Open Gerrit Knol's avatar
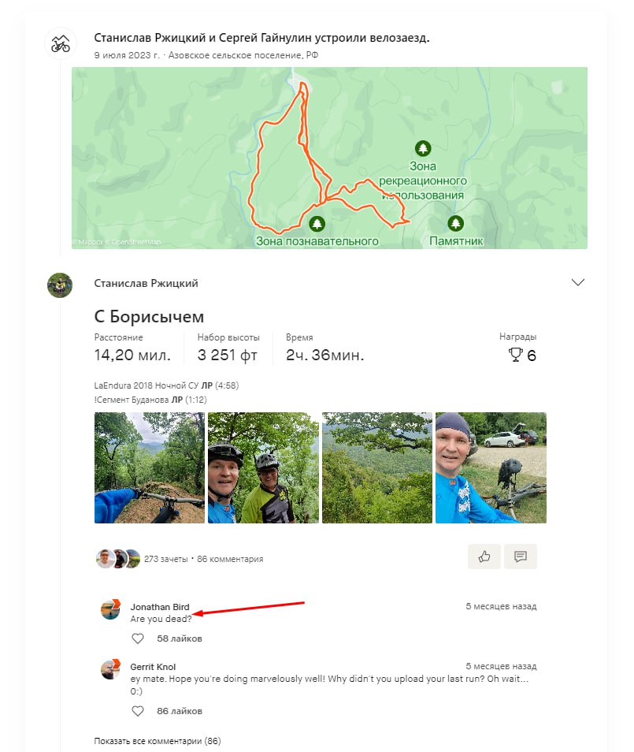Screen dimensions: 634x752 [x=110, y=669]
